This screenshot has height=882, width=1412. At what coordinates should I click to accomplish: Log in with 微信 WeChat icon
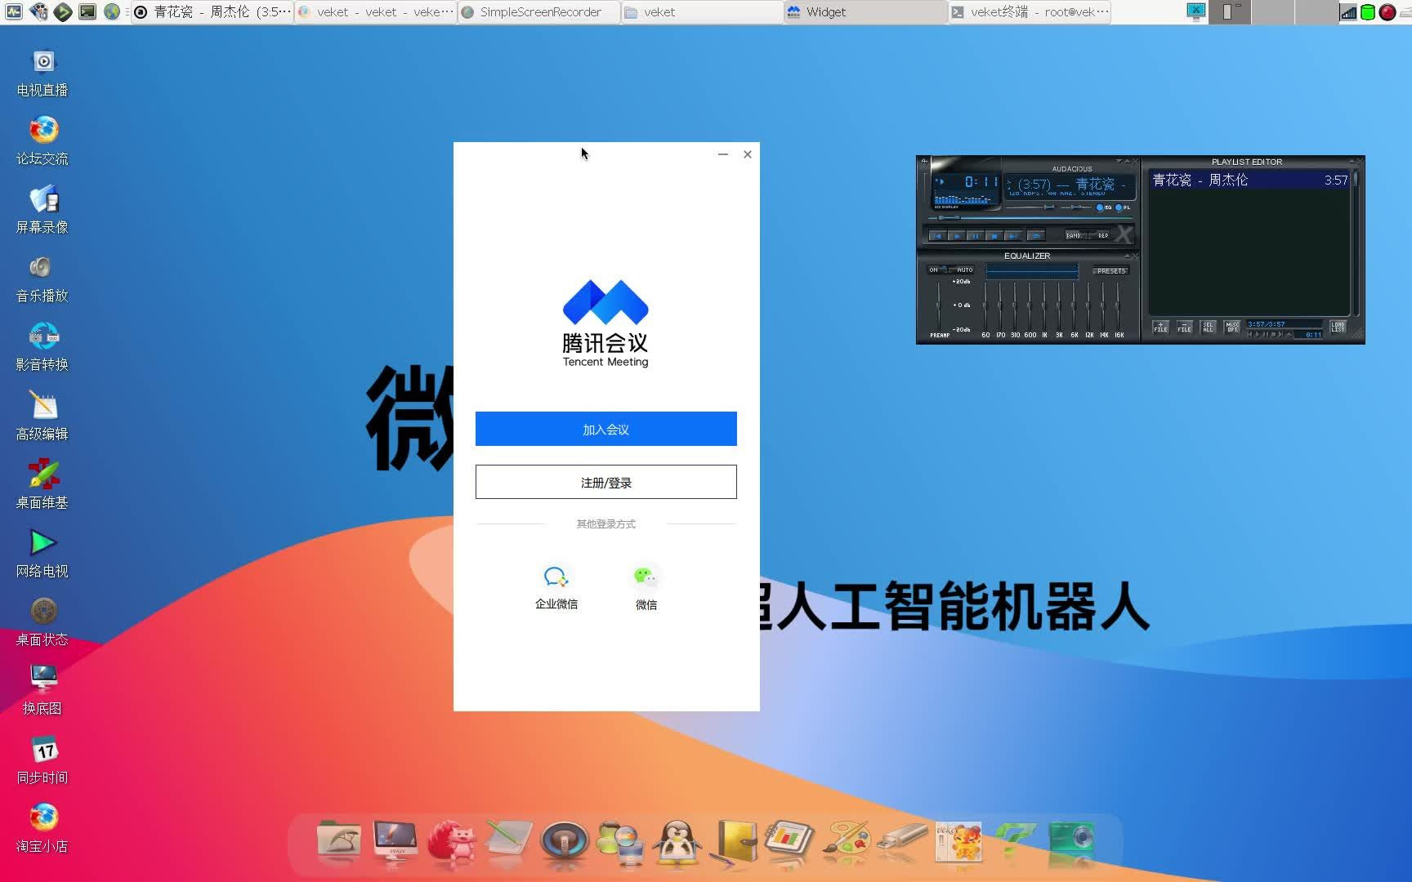coord(646,587)
